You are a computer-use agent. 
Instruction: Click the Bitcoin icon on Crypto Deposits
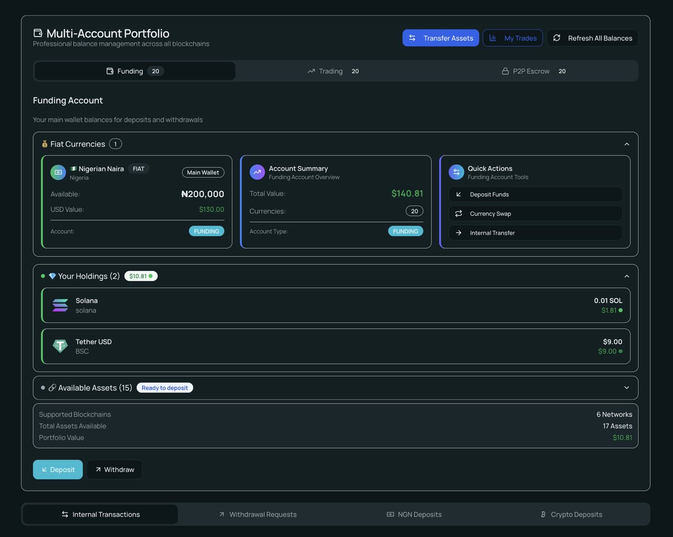coord(543,514)
